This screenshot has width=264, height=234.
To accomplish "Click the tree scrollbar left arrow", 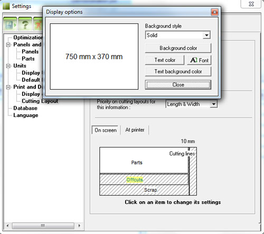I will coord(7,226).
